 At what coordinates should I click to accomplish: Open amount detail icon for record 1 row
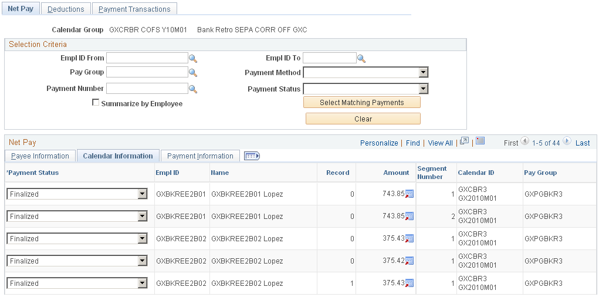pos(409,283)
